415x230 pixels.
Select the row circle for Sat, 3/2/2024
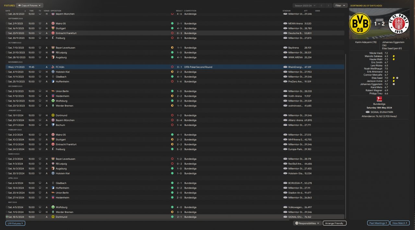pyautogui.click(x=7, y=135)
